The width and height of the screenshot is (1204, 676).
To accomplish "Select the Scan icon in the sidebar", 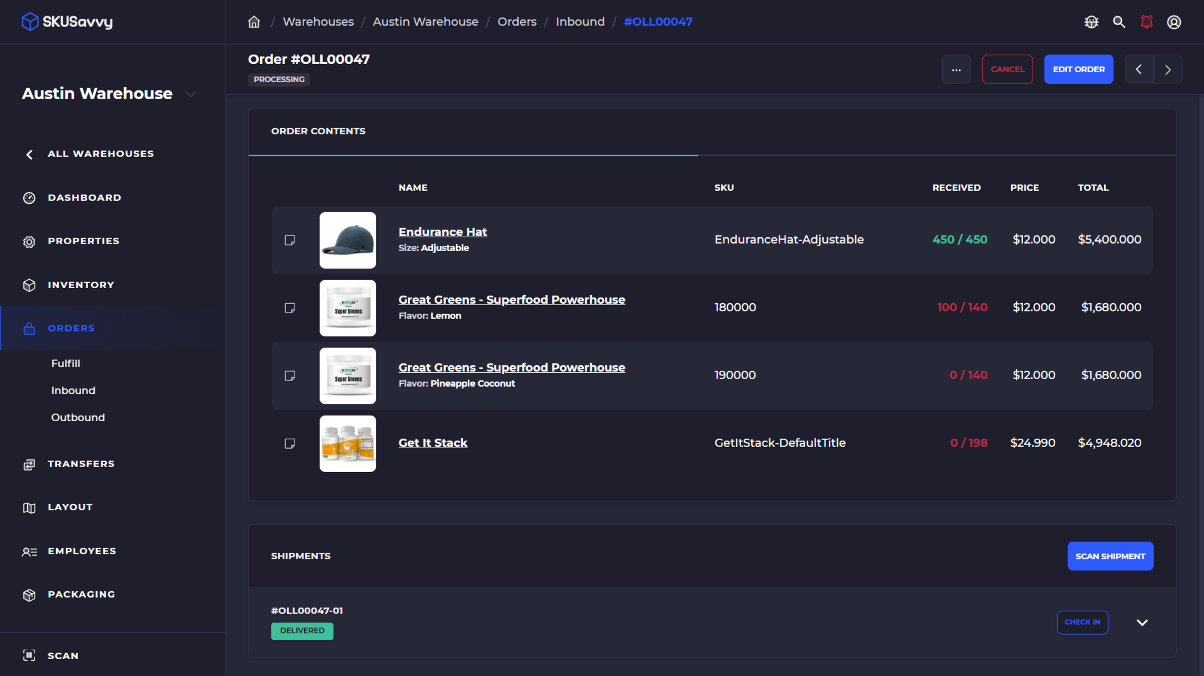I will pyautogui.click(x=29, y=655).
